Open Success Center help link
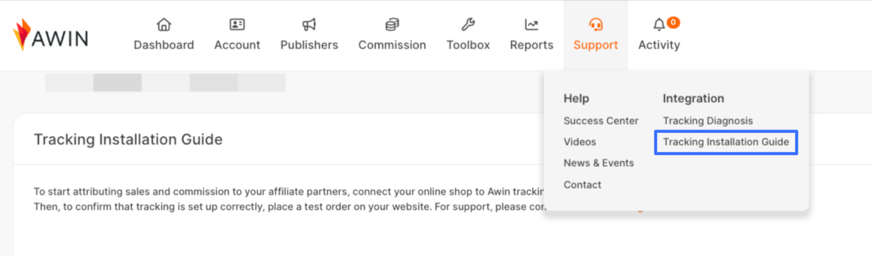 pos(601,121)
